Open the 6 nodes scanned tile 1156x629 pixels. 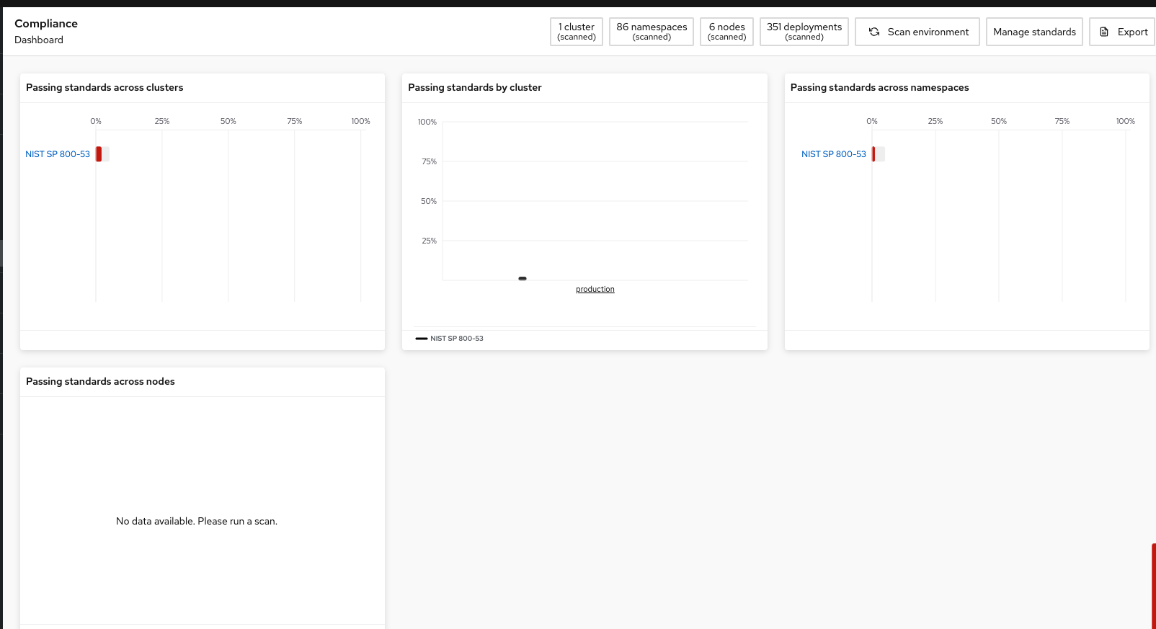coord(726,32)
